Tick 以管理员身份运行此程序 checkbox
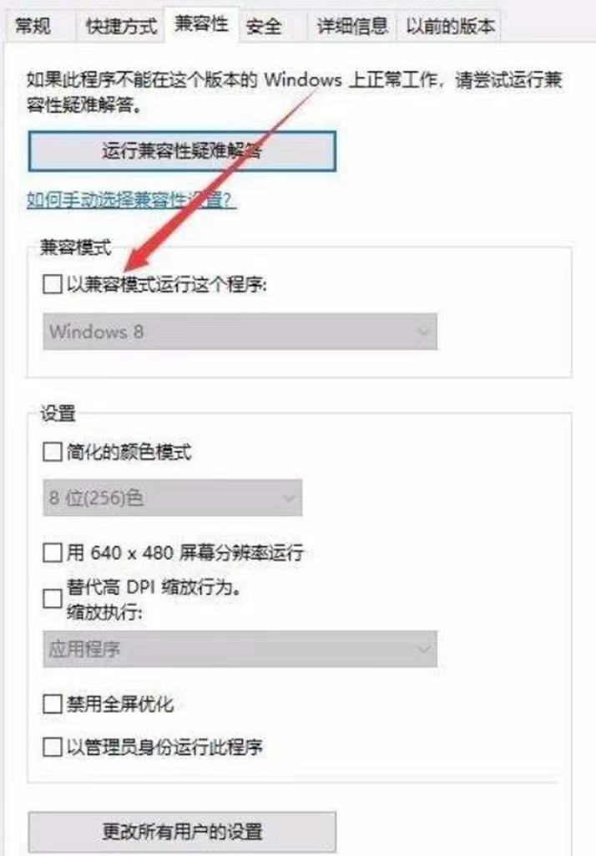This screenshot has width=596, height=856. coord(53,746)
